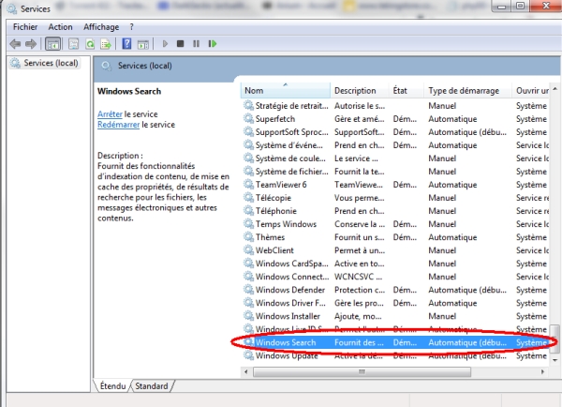Click the Services title bar icon

pyautogui.click(x=12, y=8)
